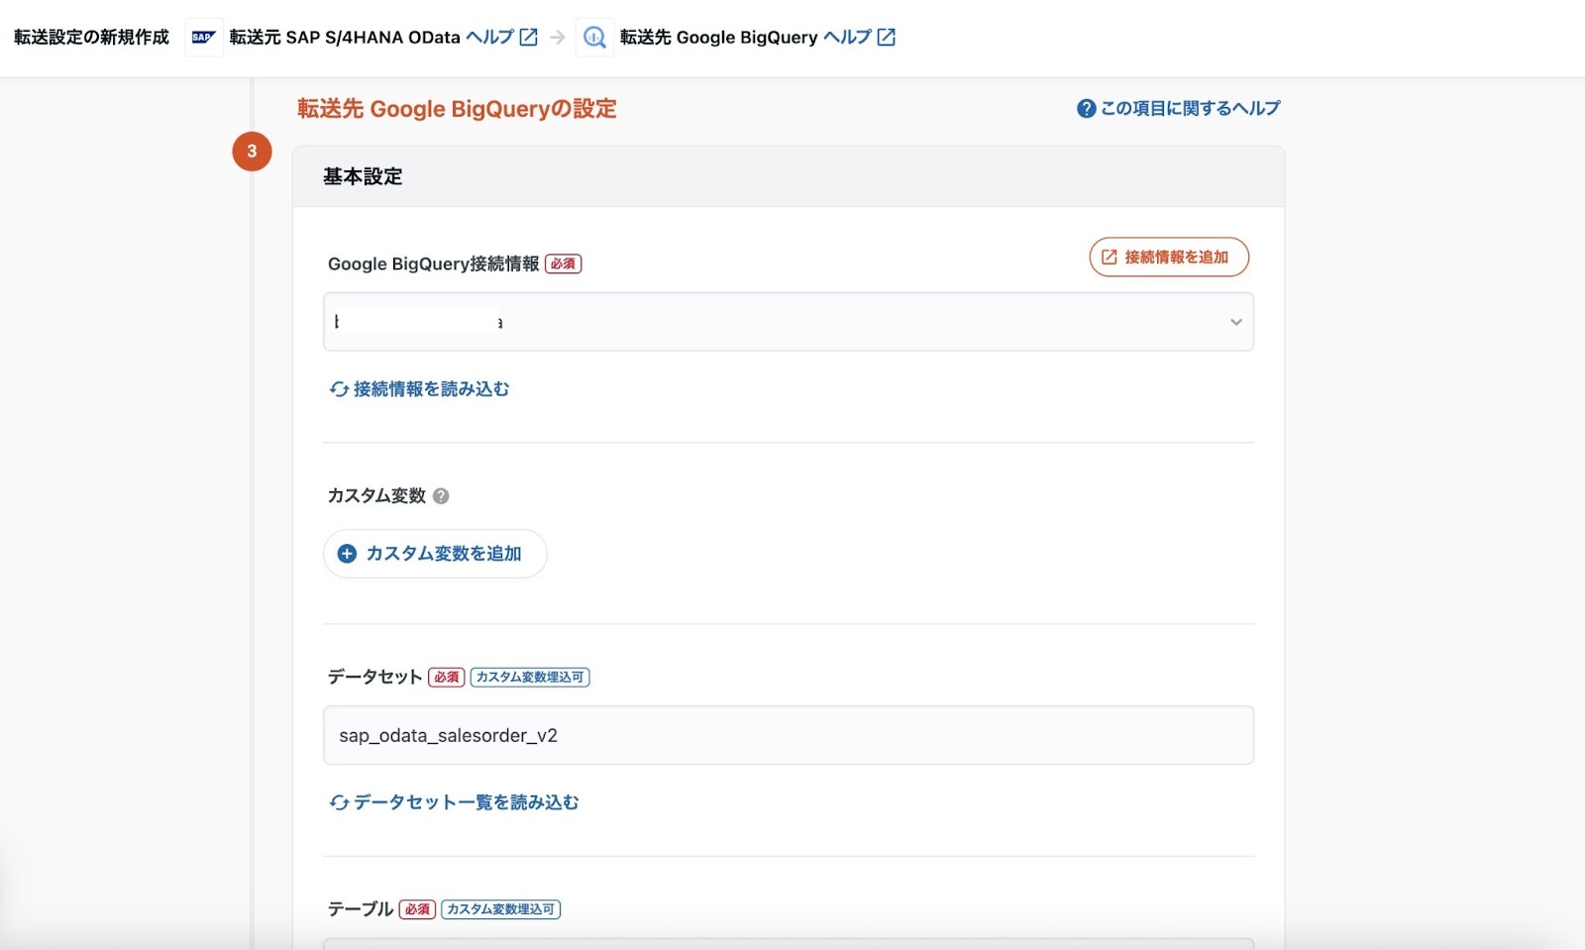Click カスタム変数を追加 button

435,554
